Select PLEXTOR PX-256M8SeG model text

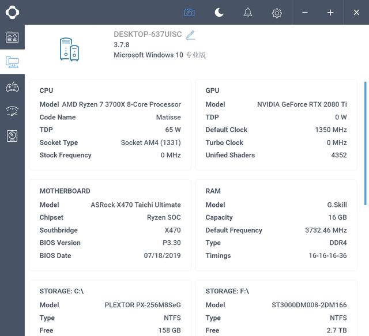[142, 305]
